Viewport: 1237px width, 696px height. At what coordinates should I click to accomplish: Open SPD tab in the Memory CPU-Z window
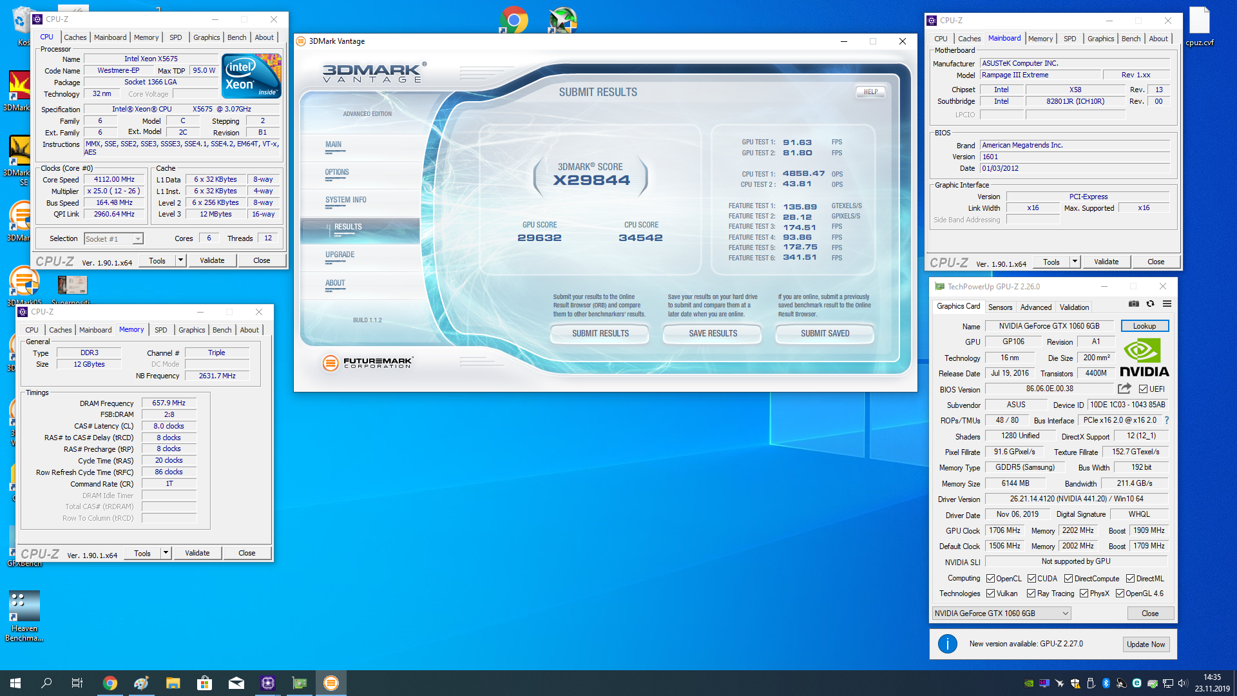pyautogui.click(x=161, y=330)
